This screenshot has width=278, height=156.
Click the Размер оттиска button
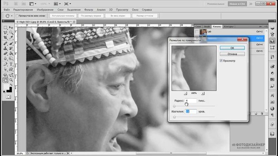pos(145,16)
